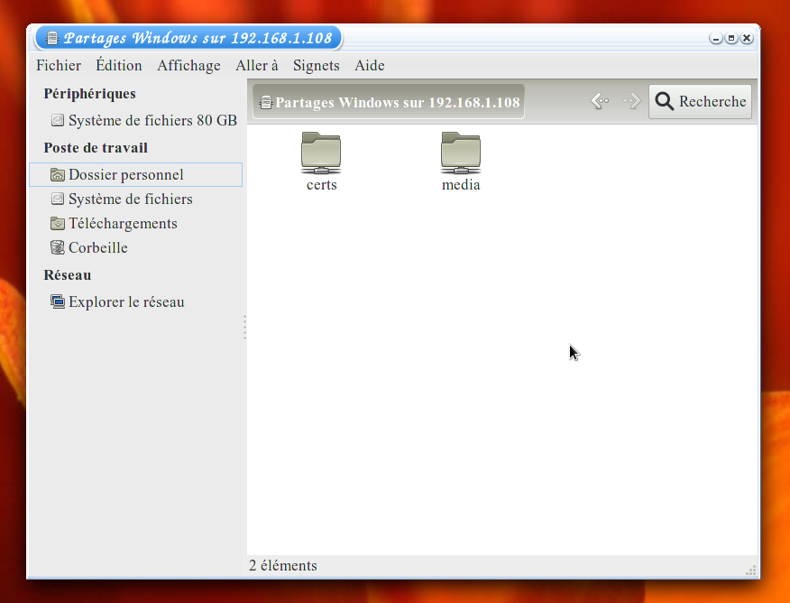Click the drive icon beside Système de fichiers
The width and height of the screenshot is (790, 603).
point(58,199)
